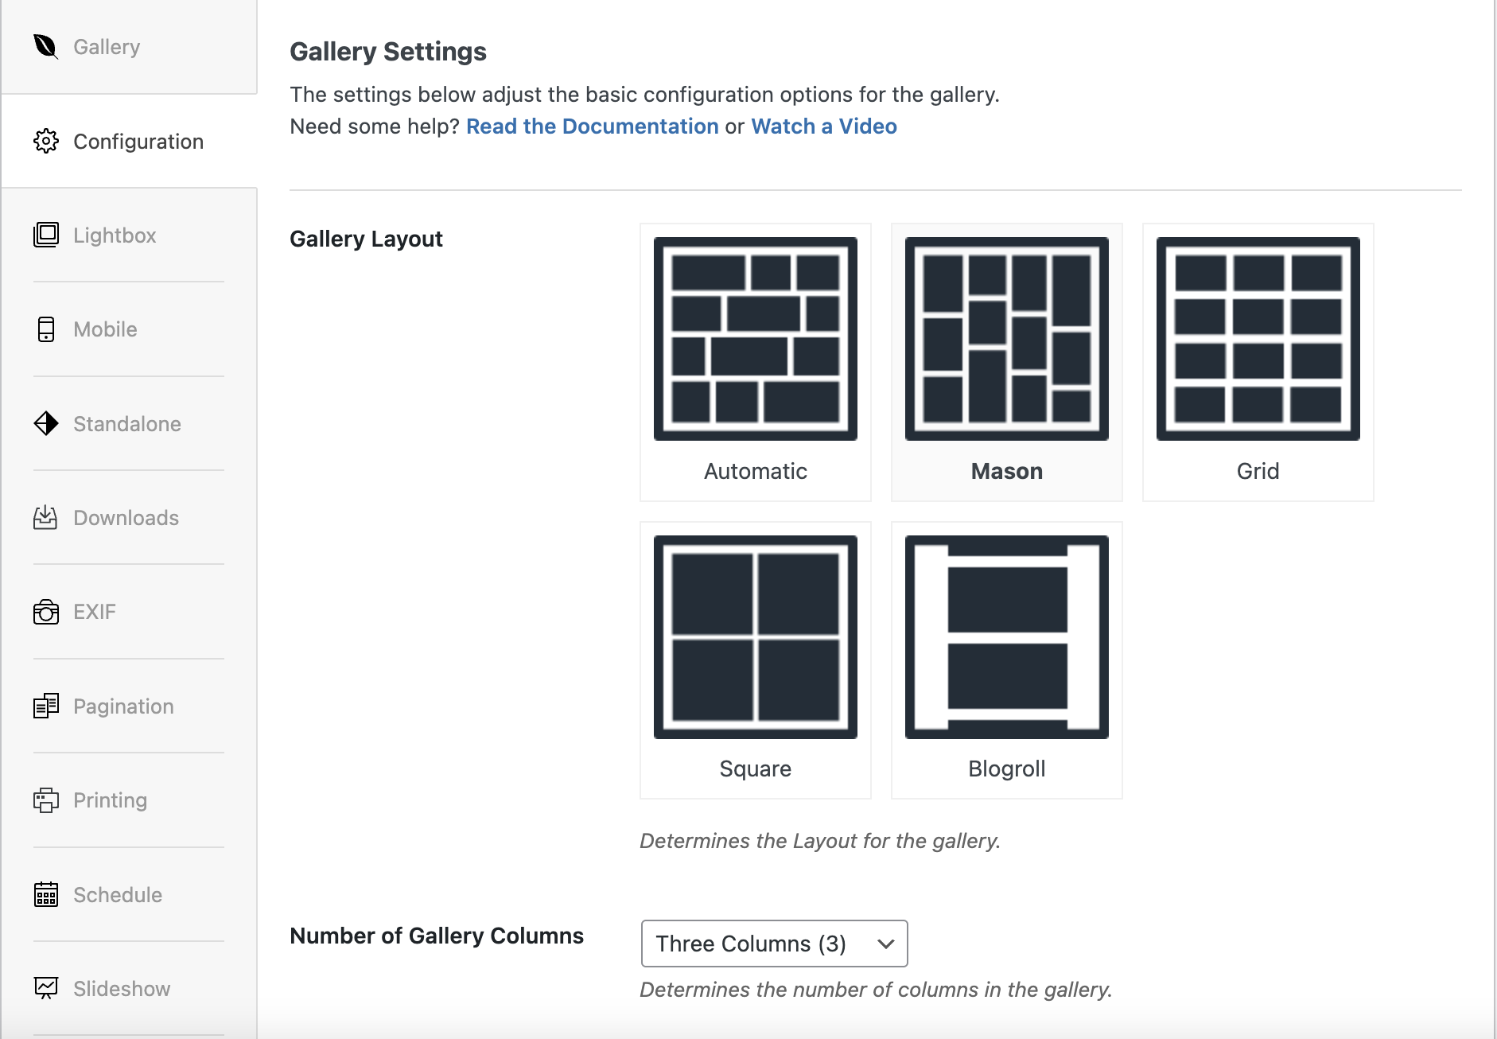Click the Configuration gear icon
The height and width of the screenshot is (1039, 1497).
[x=46, y=141]
